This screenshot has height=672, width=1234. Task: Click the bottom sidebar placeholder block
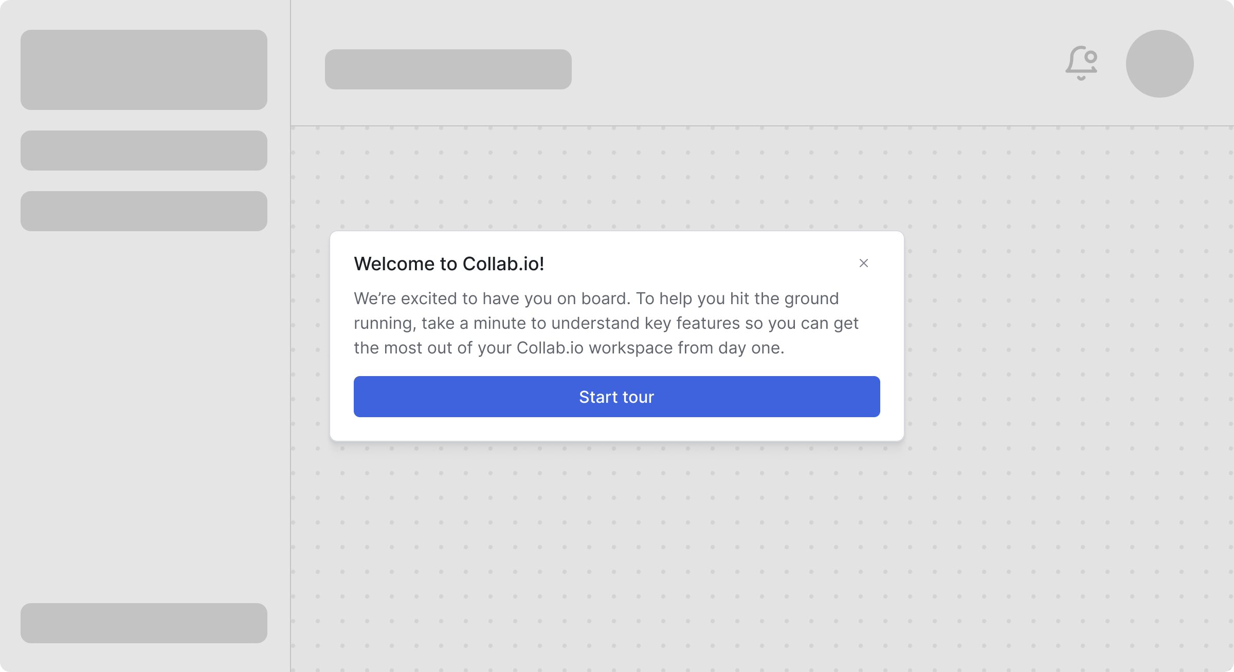pos(144,624)
